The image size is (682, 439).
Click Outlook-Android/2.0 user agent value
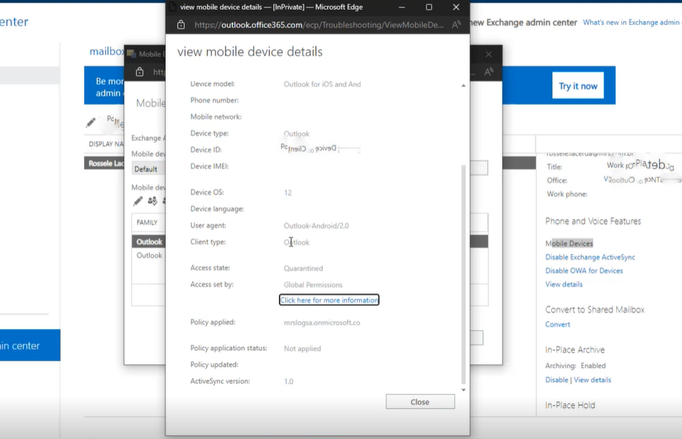[316, 226]
